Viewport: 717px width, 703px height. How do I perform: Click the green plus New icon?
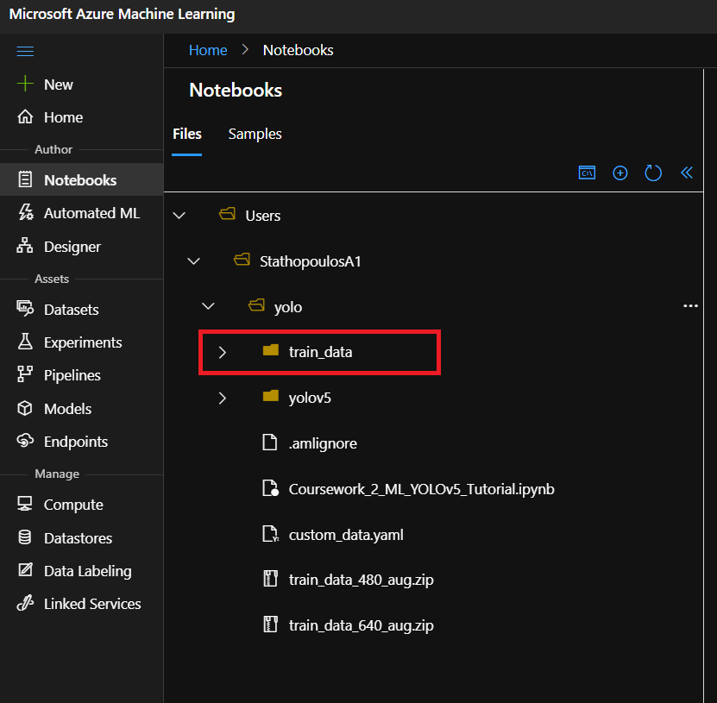click(x=25, y=84)
